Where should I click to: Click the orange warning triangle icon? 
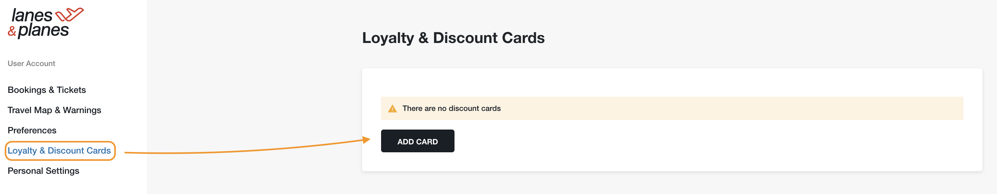tap(392, 109)
